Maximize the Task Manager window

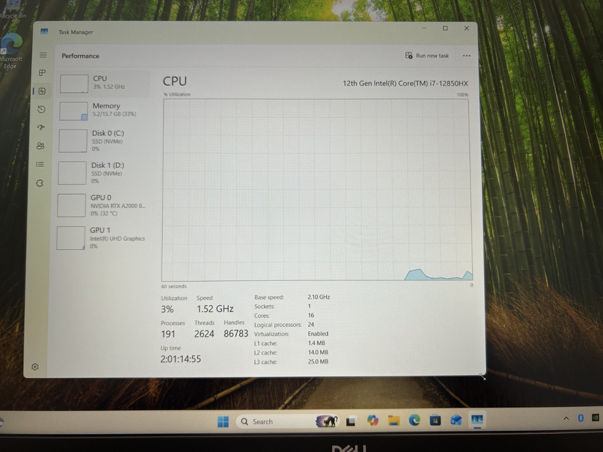click(x=445, y=28)
